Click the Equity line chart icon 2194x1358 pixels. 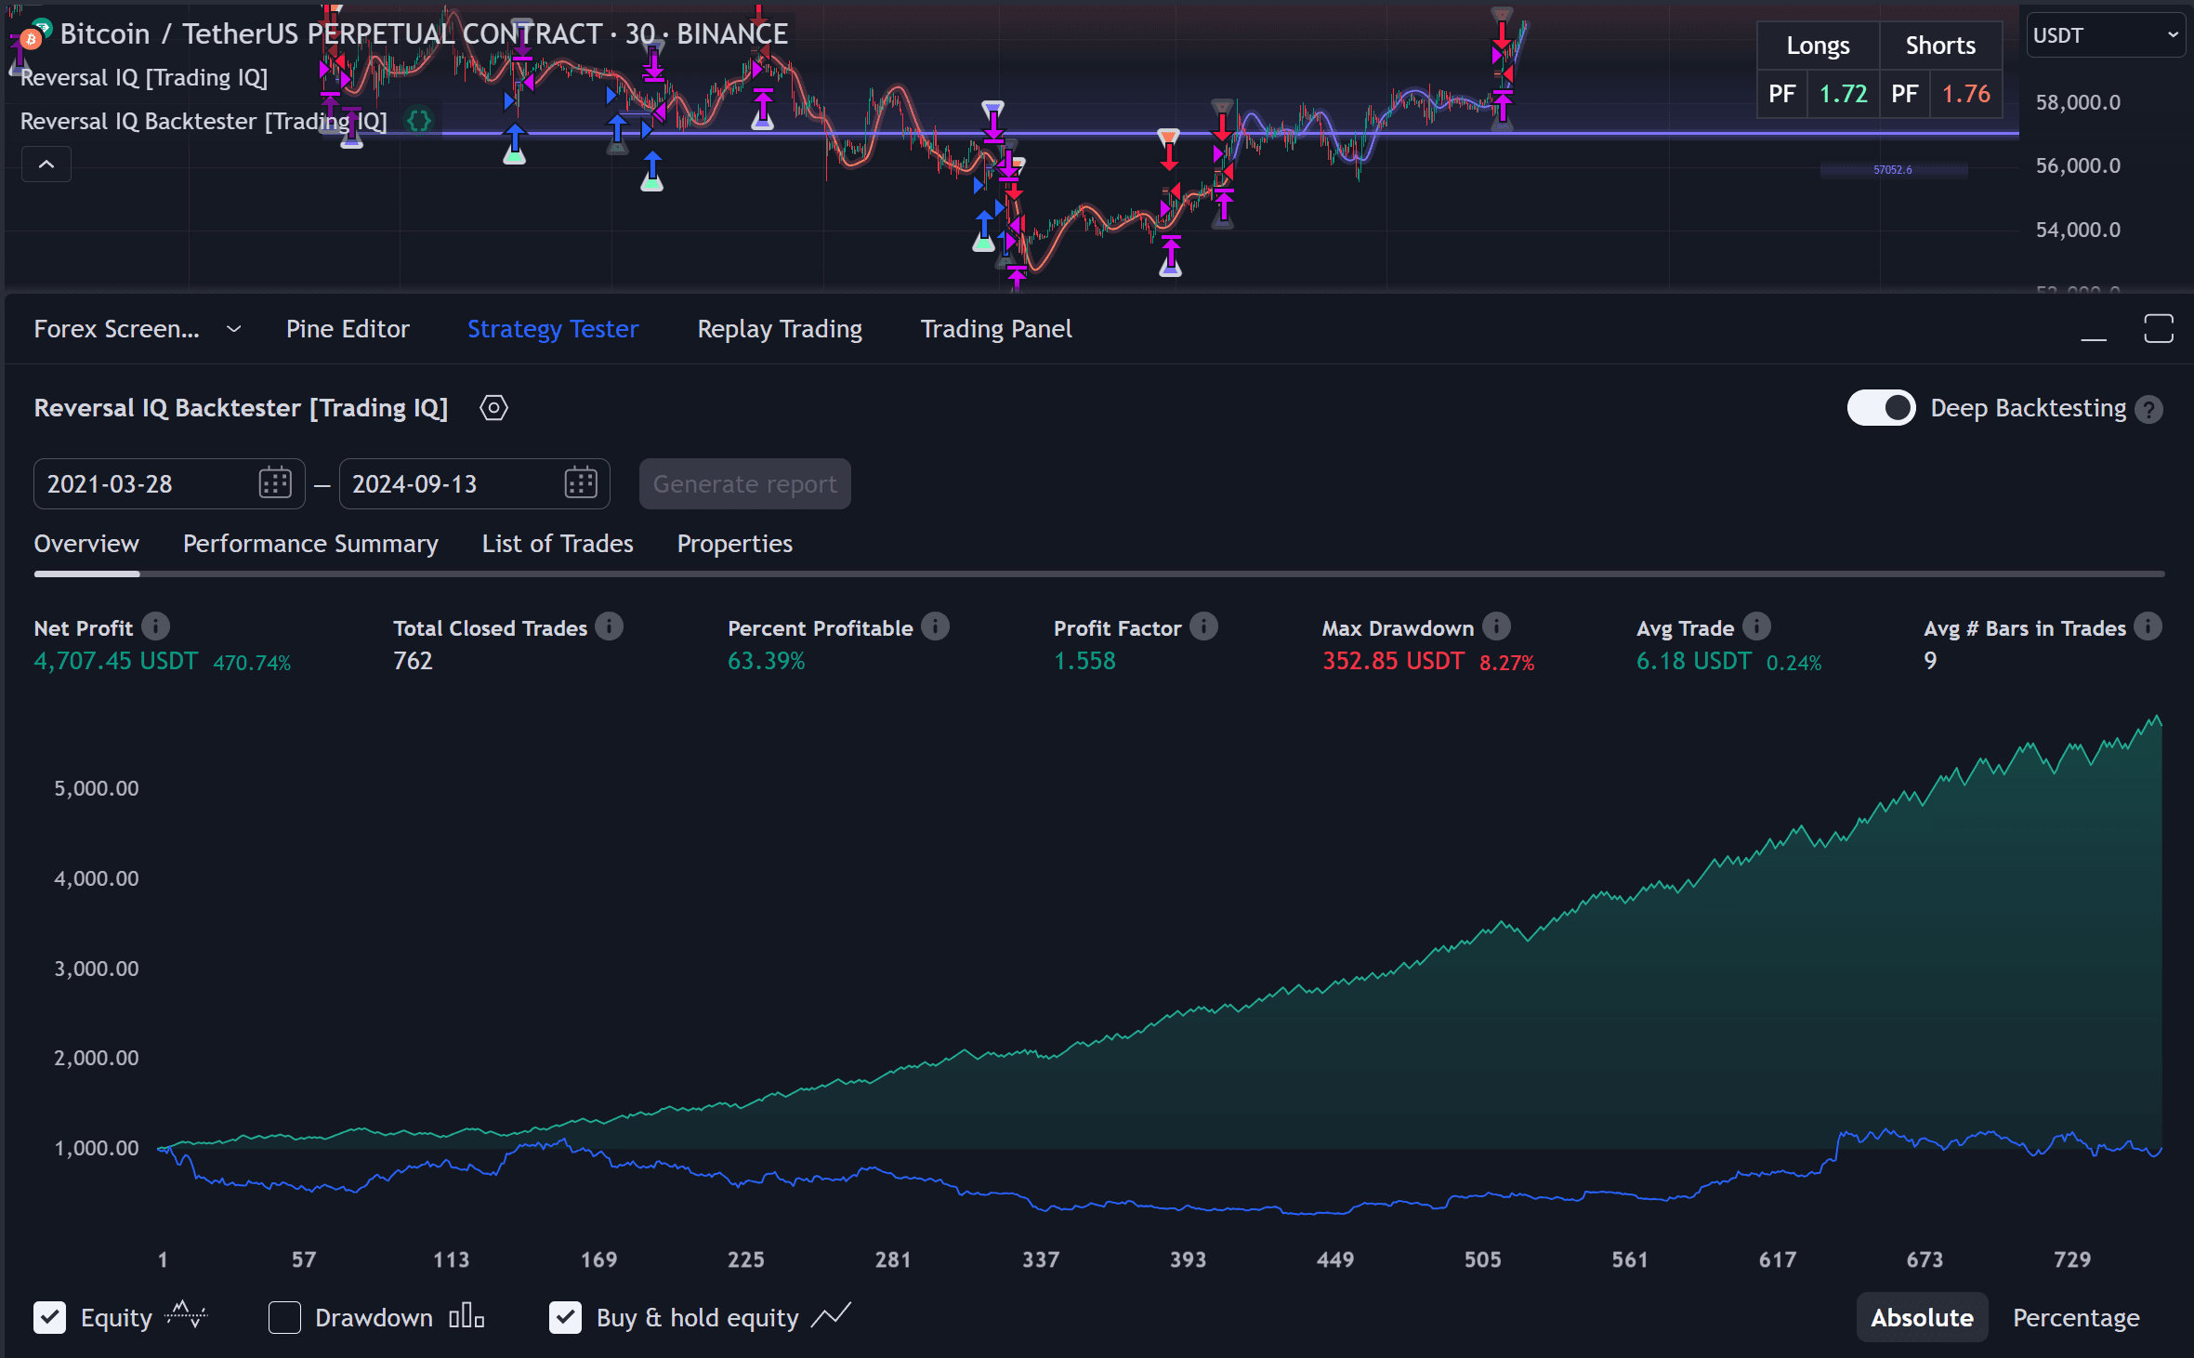click(x=186, y=1316)
